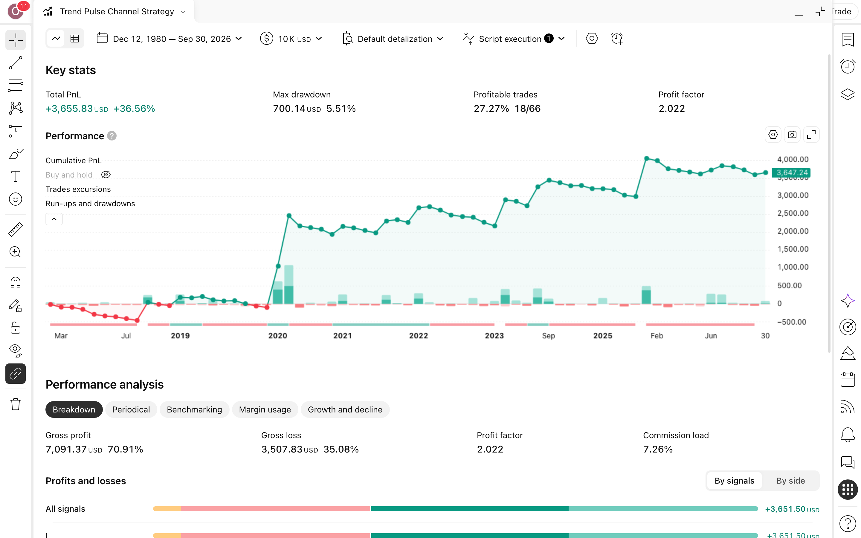Open the object tree layers icon
This screenshot has height=538, width=861.
coord(848,94)
